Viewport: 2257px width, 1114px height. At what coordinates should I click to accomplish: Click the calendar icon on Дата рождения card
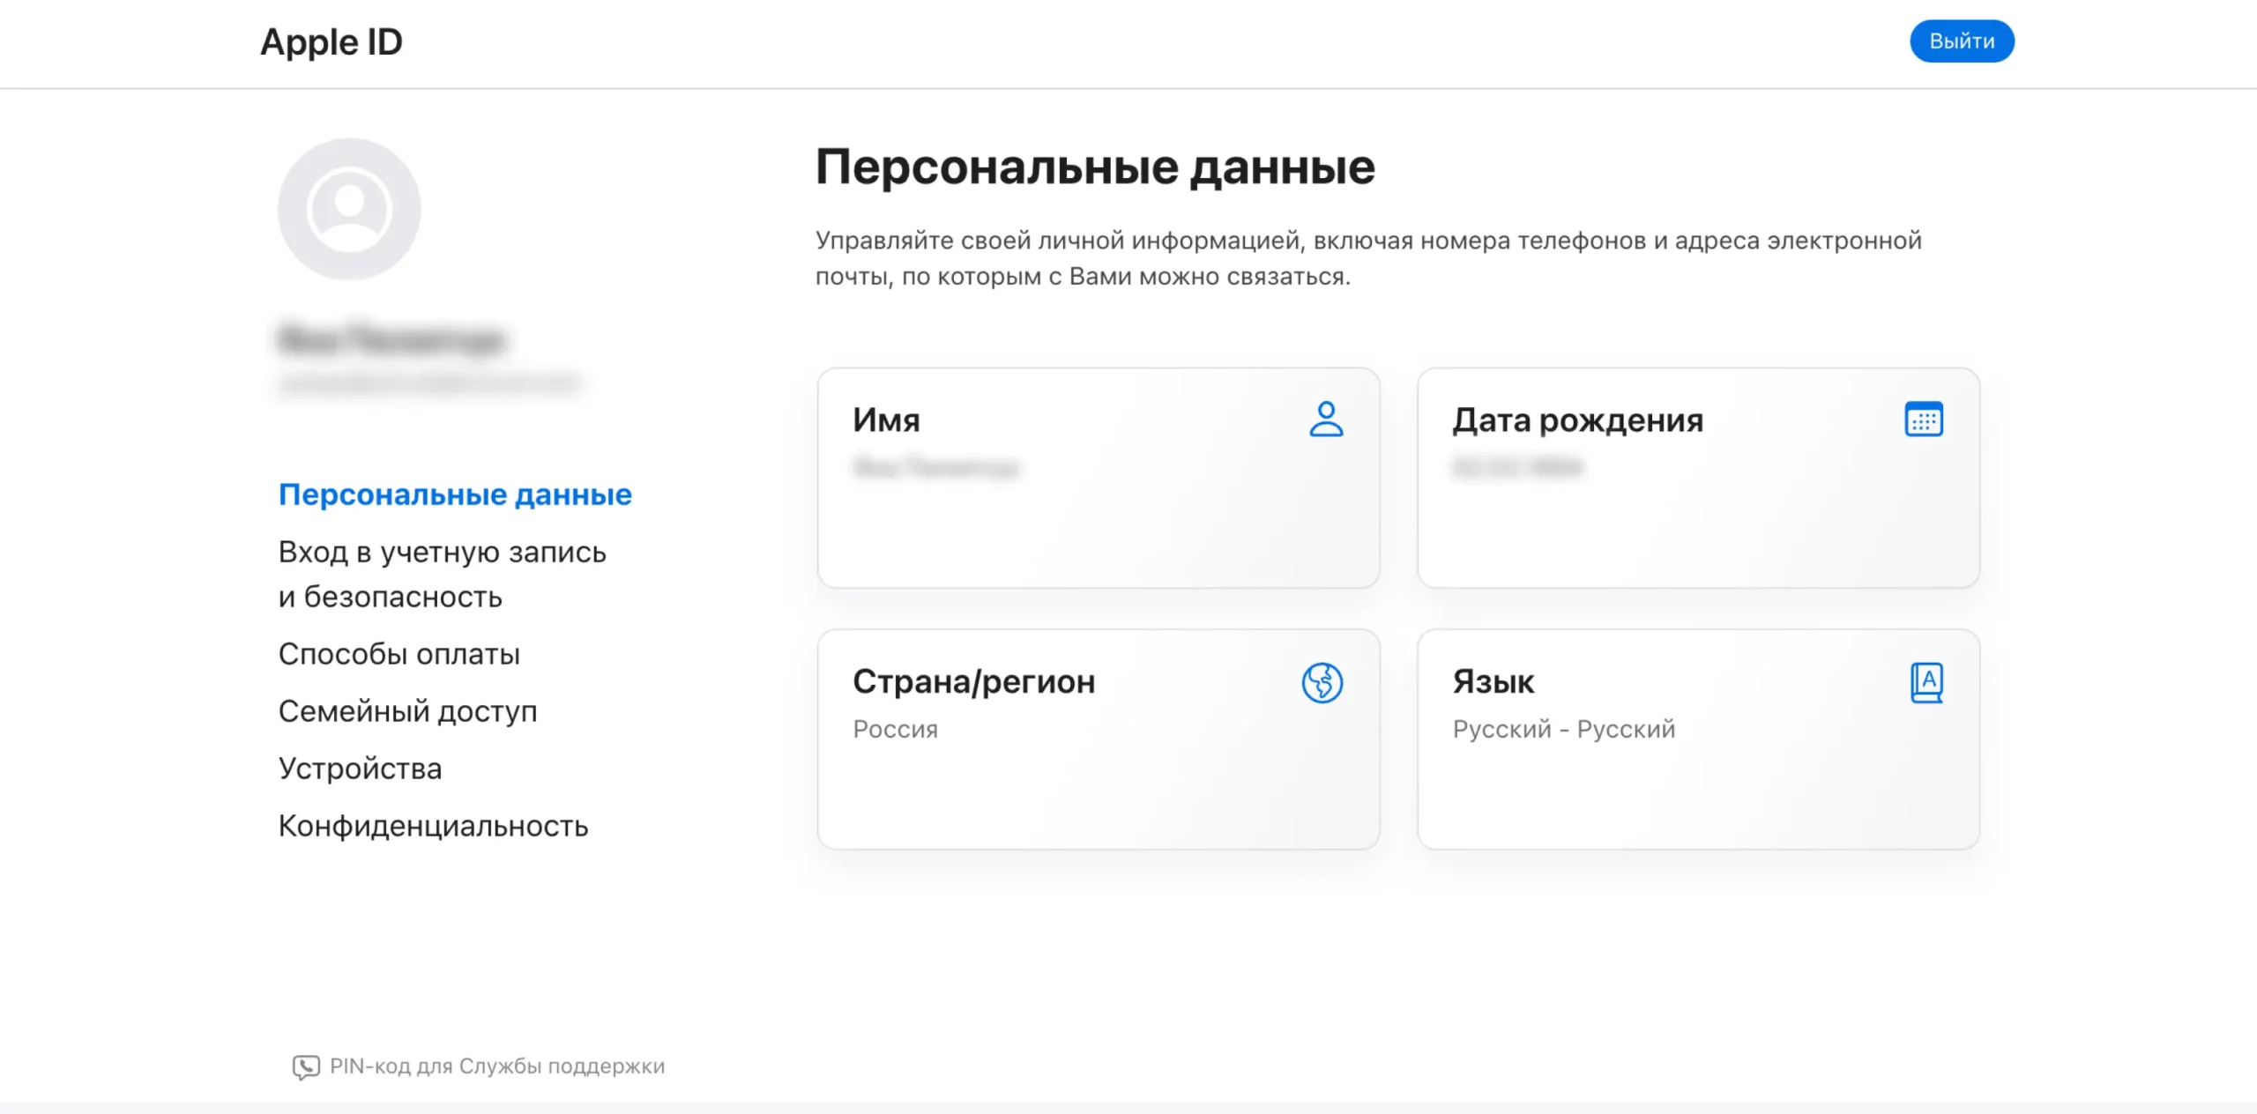pyautogui.click(x=1923, y=420)
